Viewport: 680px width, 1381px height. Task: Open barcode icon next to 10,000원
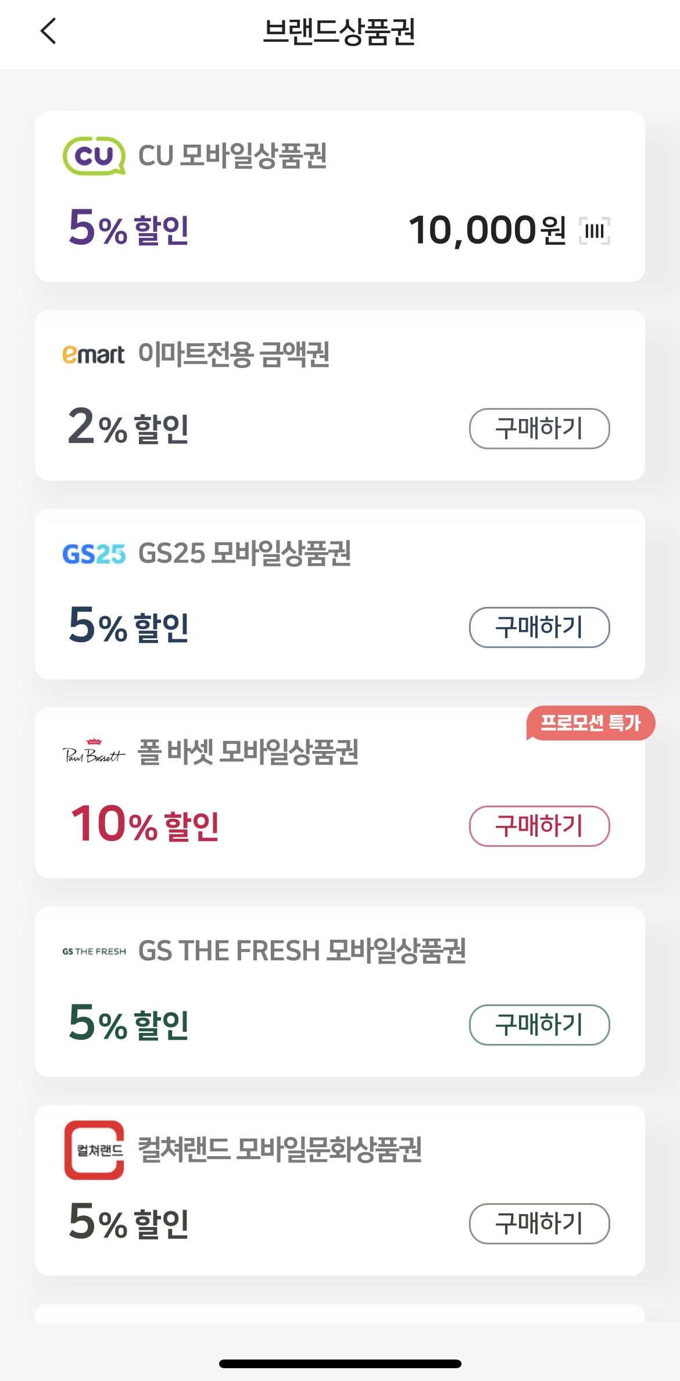pos(595,231)
